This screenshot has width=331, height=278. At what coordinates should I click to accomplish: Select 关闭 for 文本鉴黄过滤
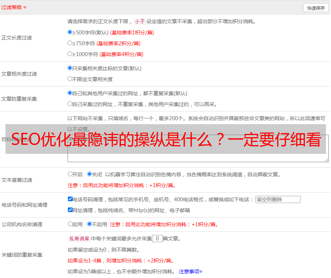coord(89,174)
